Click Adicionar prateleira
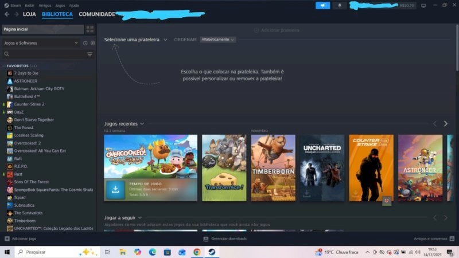Image resolution: width=459 pixels, height=258 pixels. [x=277, y=30]
